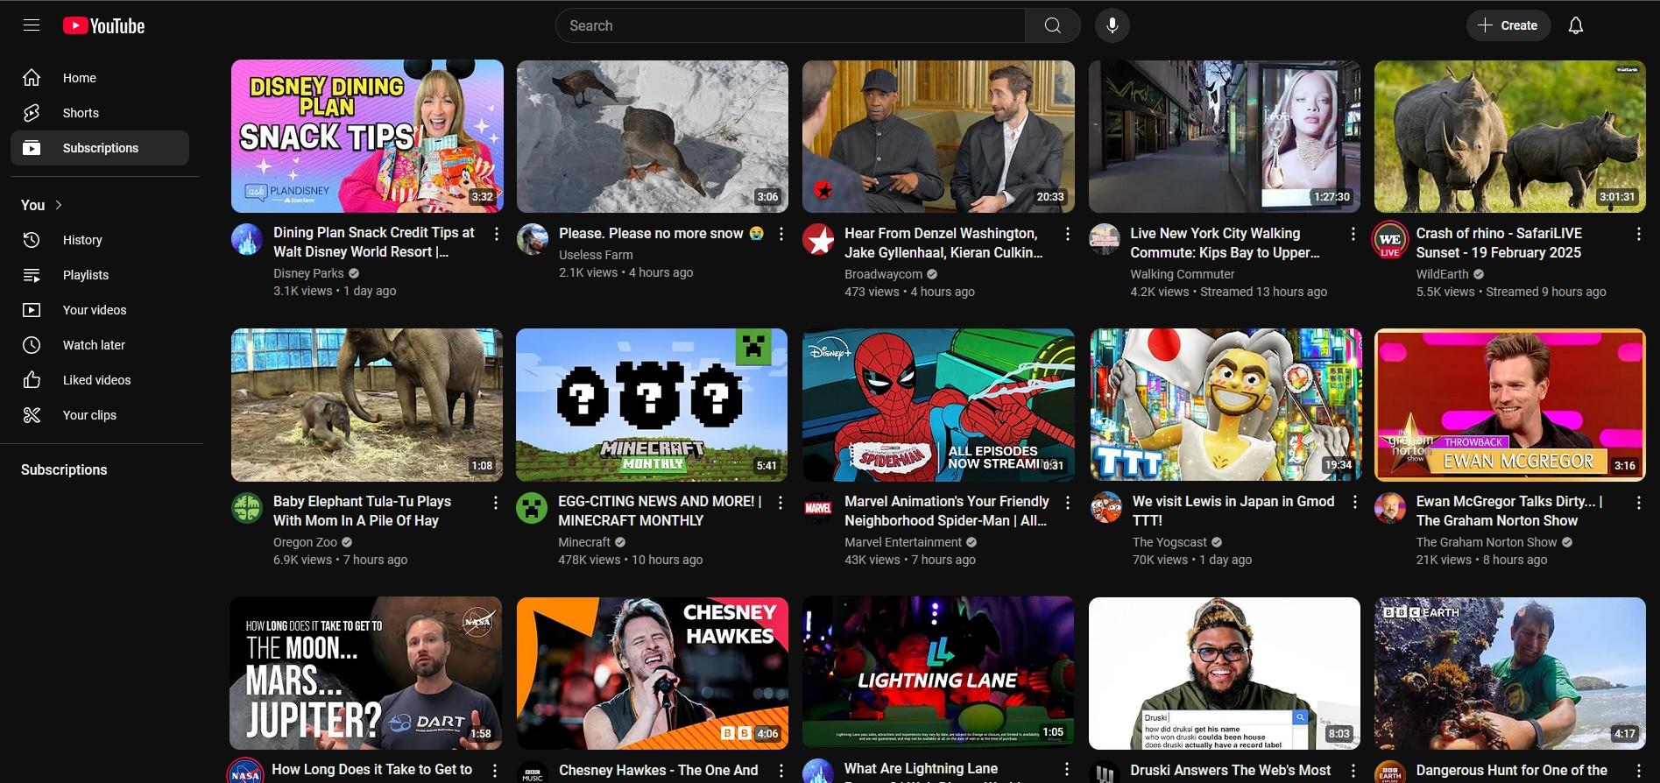Open History page
Screen dimensions: 1660x783
point(82,240)
